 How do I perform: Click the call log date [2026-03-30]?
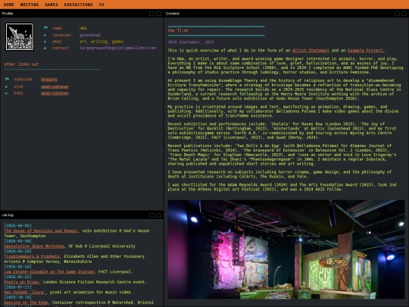coord(17,241)
